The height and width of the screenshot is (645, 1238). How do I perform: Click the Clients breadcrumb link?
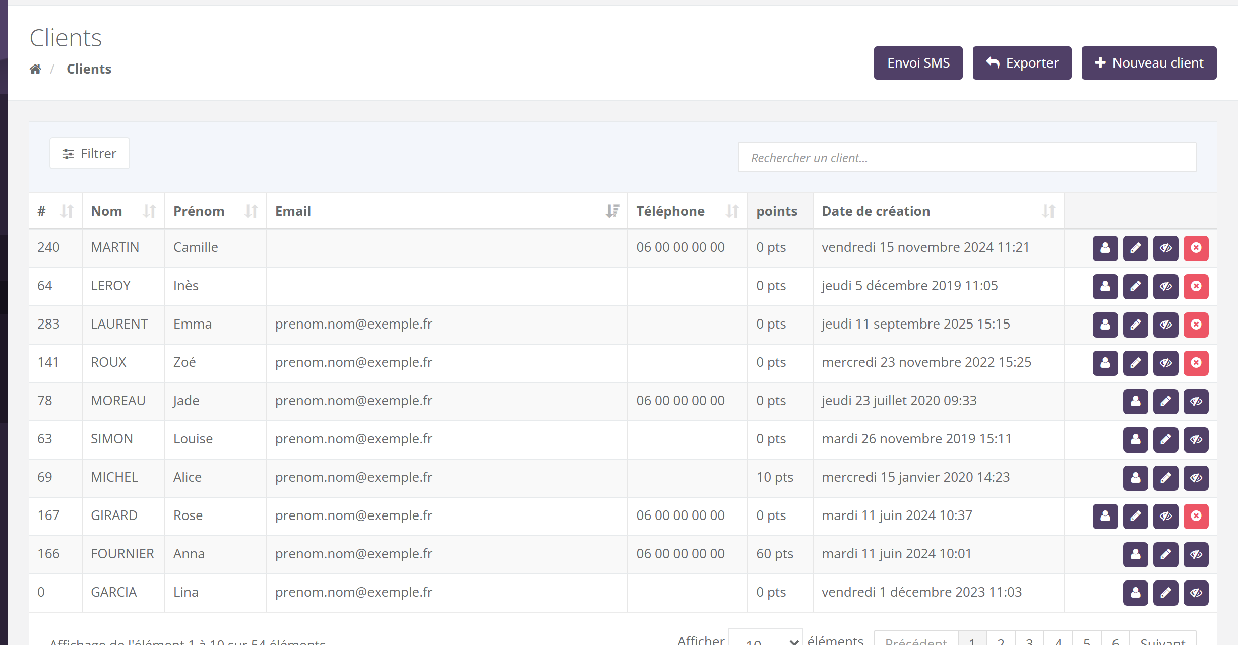[x=89, y=69]
